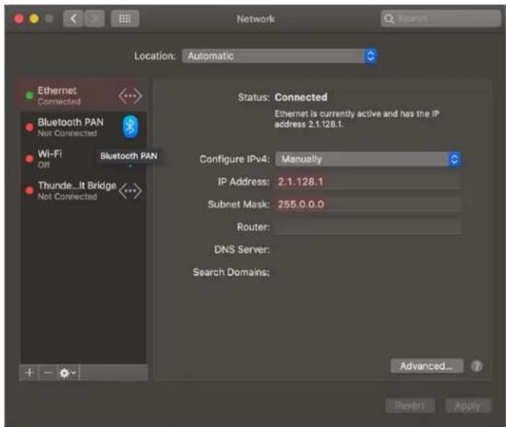The image size is (506, 427).
Task: Click the Status Connected text
Action: coord(301,97)
